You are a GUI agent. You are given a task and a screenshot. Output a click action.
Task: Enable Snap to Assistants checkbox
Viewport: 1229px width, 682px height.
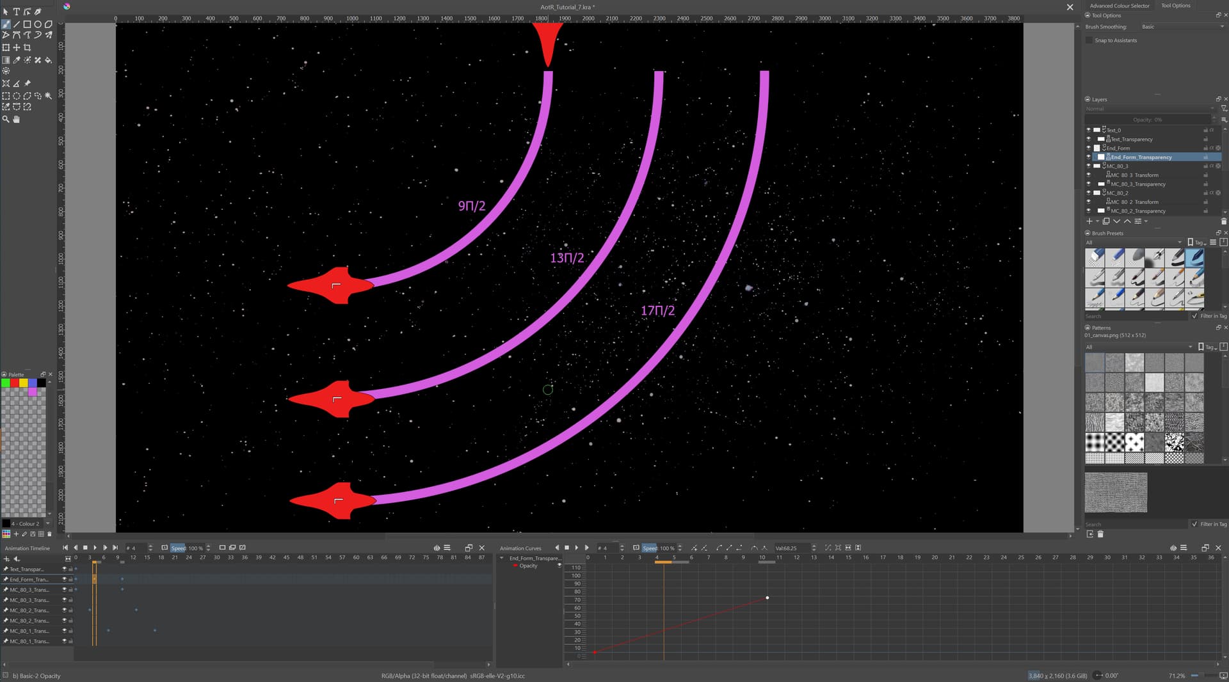(1089, 40)
